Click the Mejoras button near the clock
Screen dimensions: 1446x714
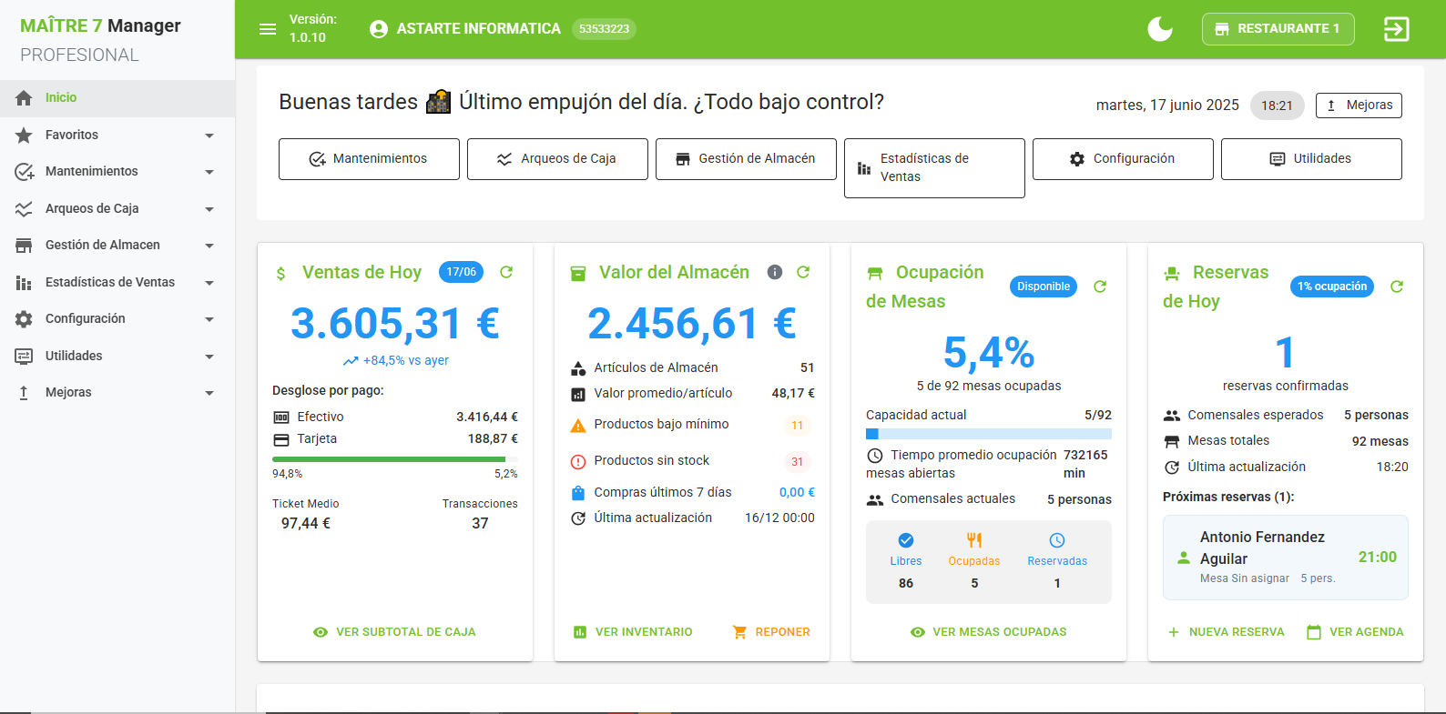click(x=1359, y=106)
